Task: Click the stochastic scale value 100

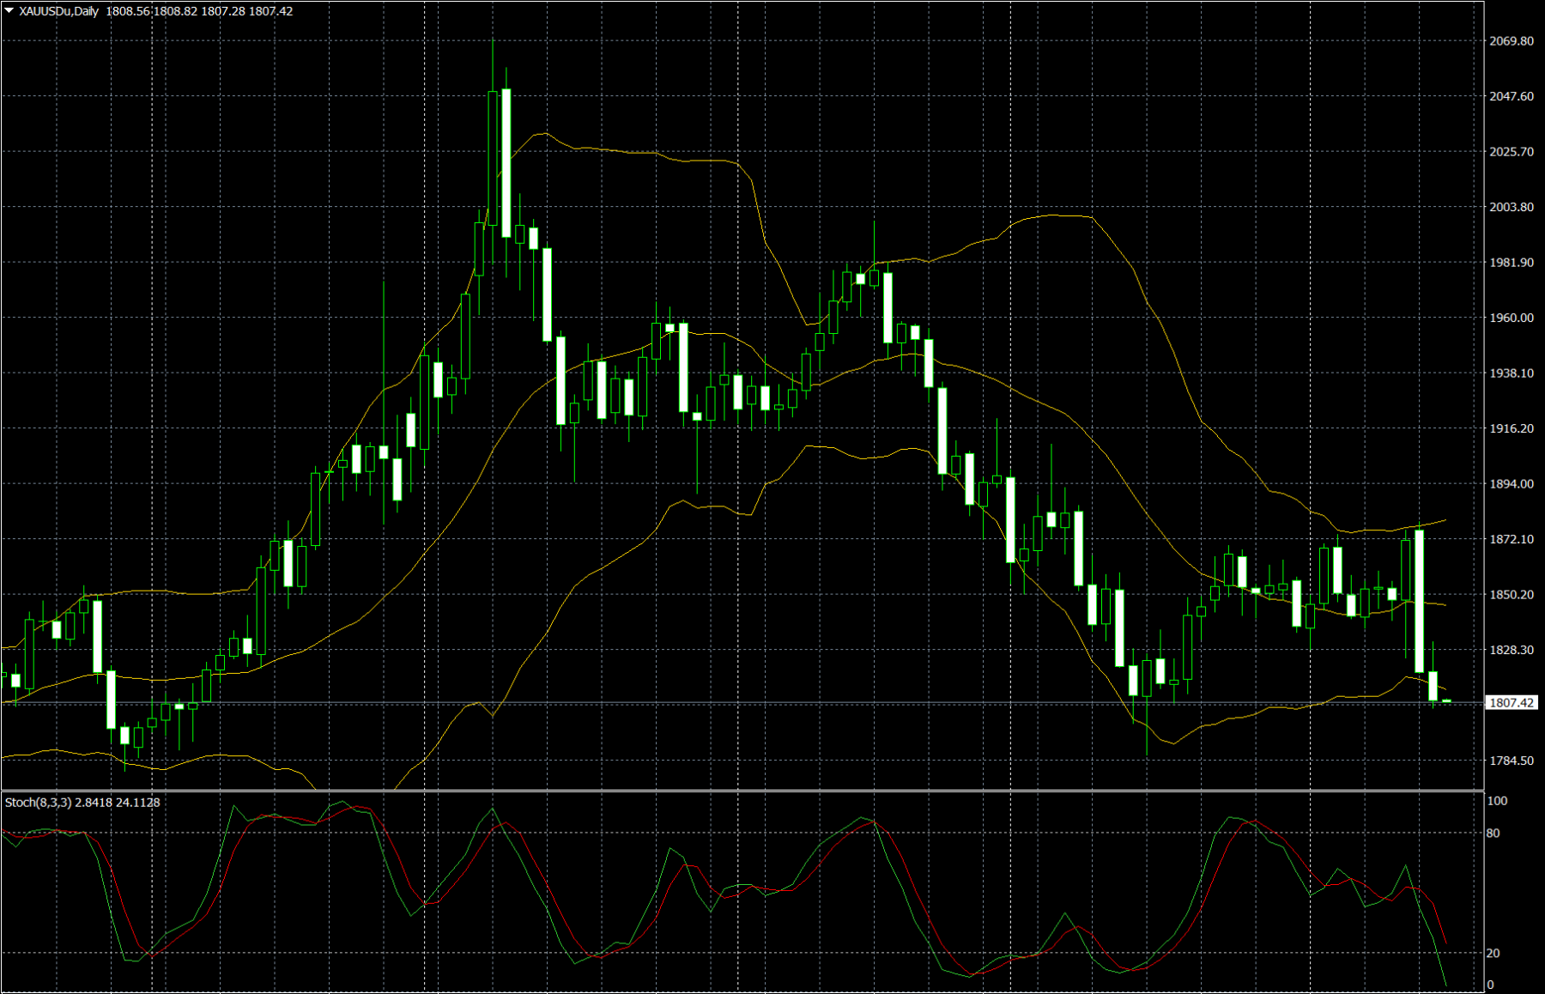Action: [1497, 801]
